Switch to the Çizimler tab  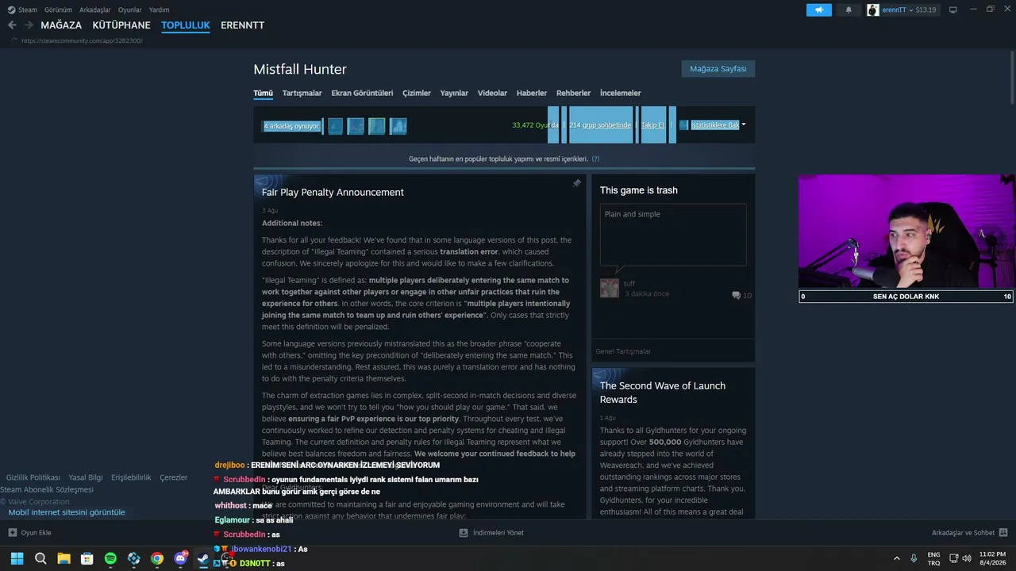coord(417,93)
